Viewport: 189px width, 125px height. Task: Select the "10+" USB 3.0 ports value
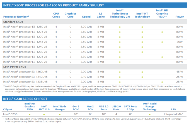click(x=104, y=114)
